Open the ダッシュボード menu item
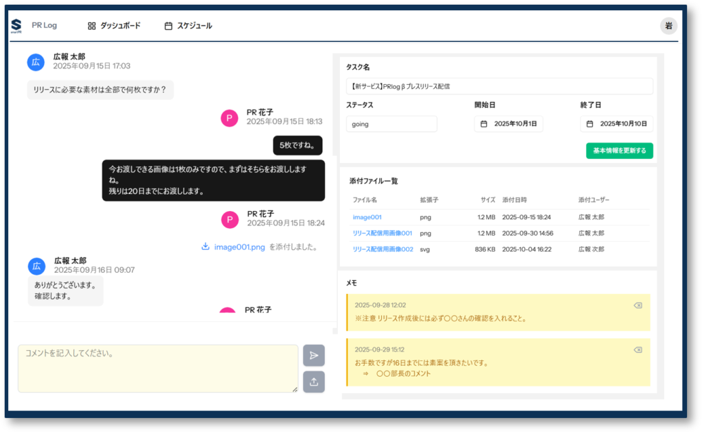This screenshot has height=433, width=702. tap(114, 26)
